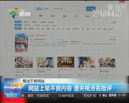129x103 pixels.
Task: Click play count icon under fifth video
Action: [100, 75]
